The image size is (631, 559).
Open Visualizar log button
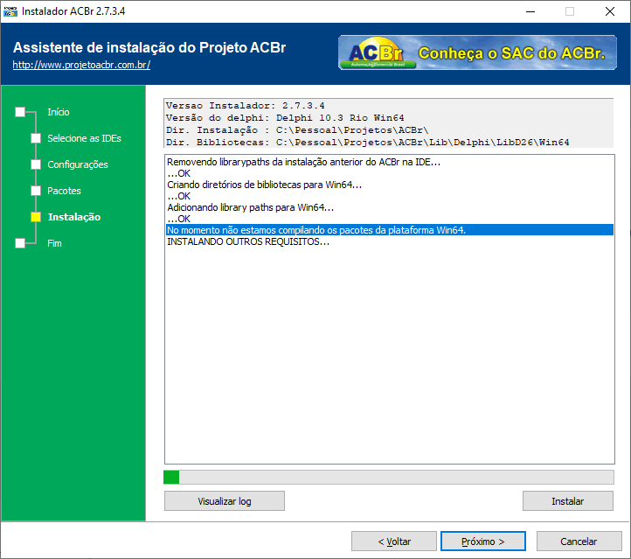(x=224, y=501)
